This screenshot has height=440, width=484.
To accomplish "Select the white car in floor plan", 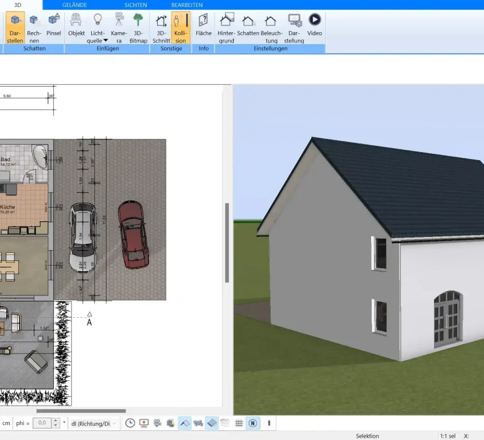I will tap(83, 237).
